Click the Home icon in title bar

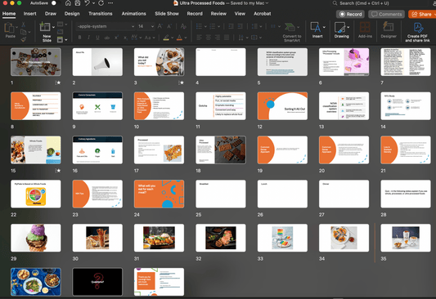tap(68, 3)
